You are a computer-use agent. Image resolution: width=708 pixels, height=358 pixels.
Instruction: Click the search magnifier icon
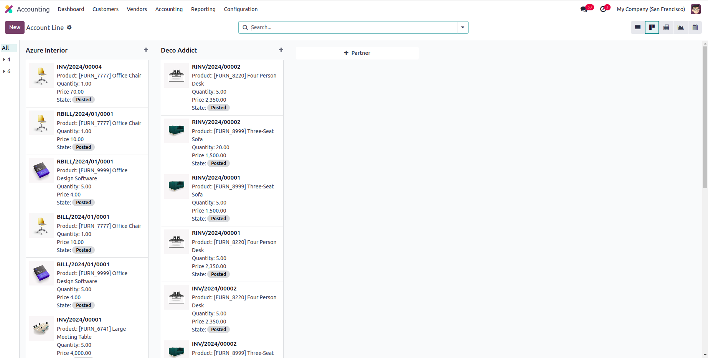pyautogui.click(x=245, y=28)
